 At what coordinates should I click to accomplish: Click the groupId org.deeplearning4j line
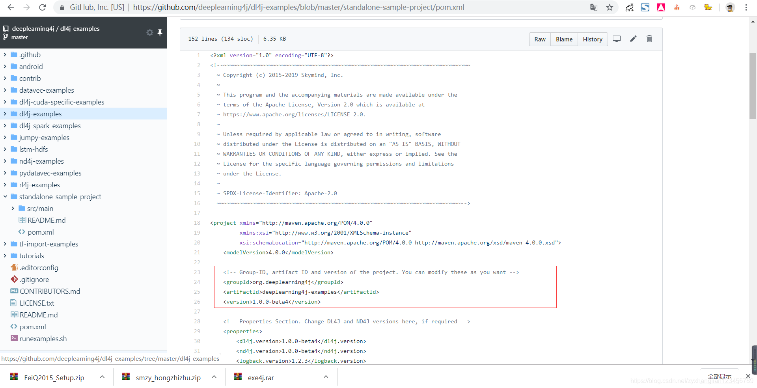(x=283, y=282)
